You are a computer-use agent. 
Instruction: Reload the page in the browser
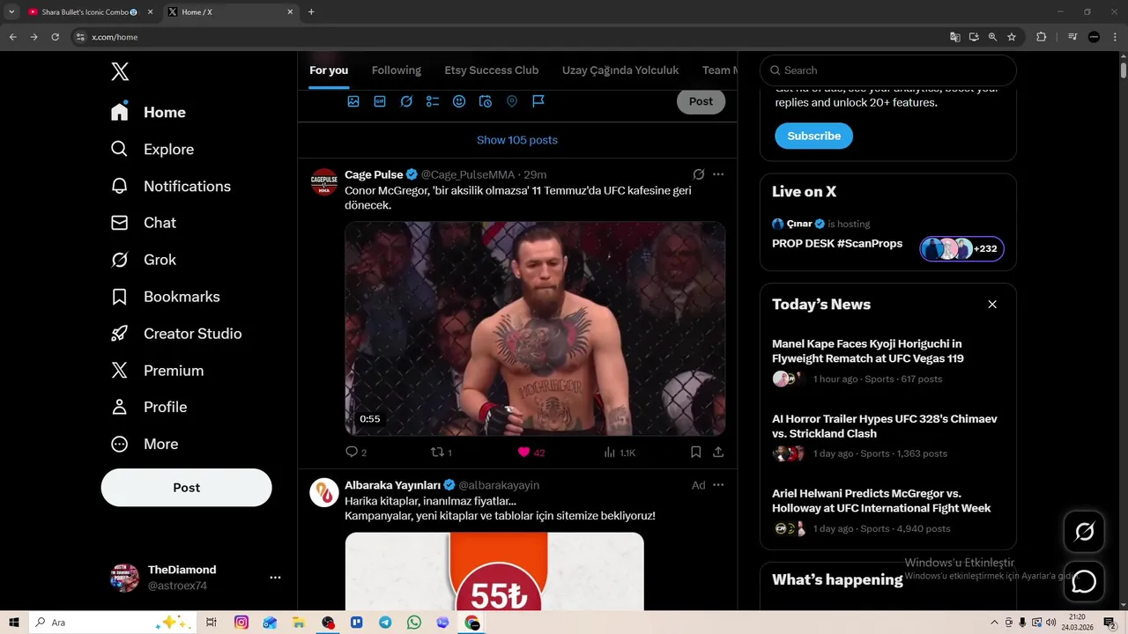(55, 37)
